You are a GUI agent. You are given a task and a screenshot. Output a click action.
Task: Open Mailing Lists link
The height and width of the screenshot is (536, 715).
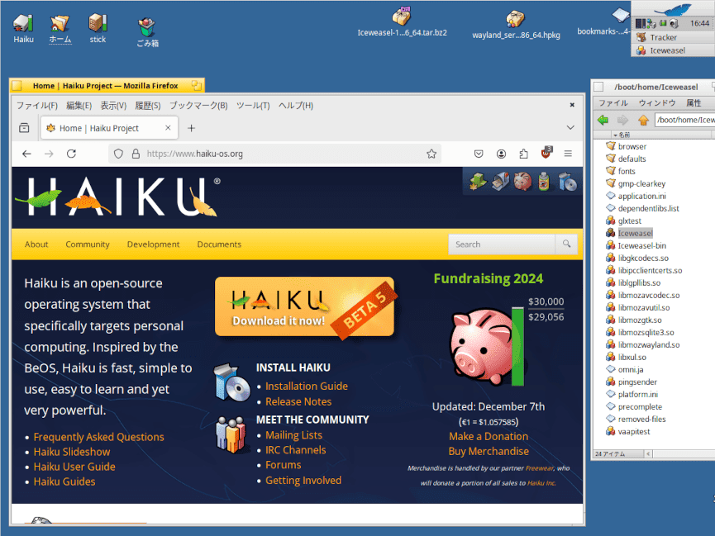[x=293, y=435]
